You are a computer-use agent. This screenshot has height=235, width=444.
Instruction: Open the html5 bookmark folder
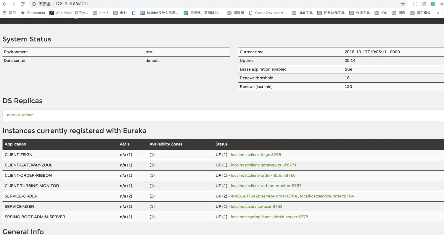101,13
